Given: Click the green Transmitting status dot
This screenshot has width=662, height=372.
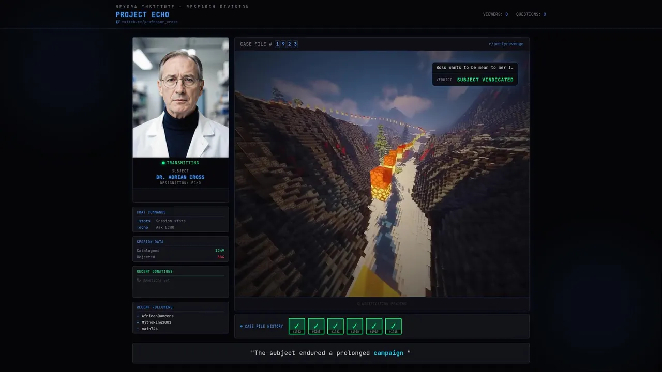Looking at the screenshot, I should coord(163,163).
